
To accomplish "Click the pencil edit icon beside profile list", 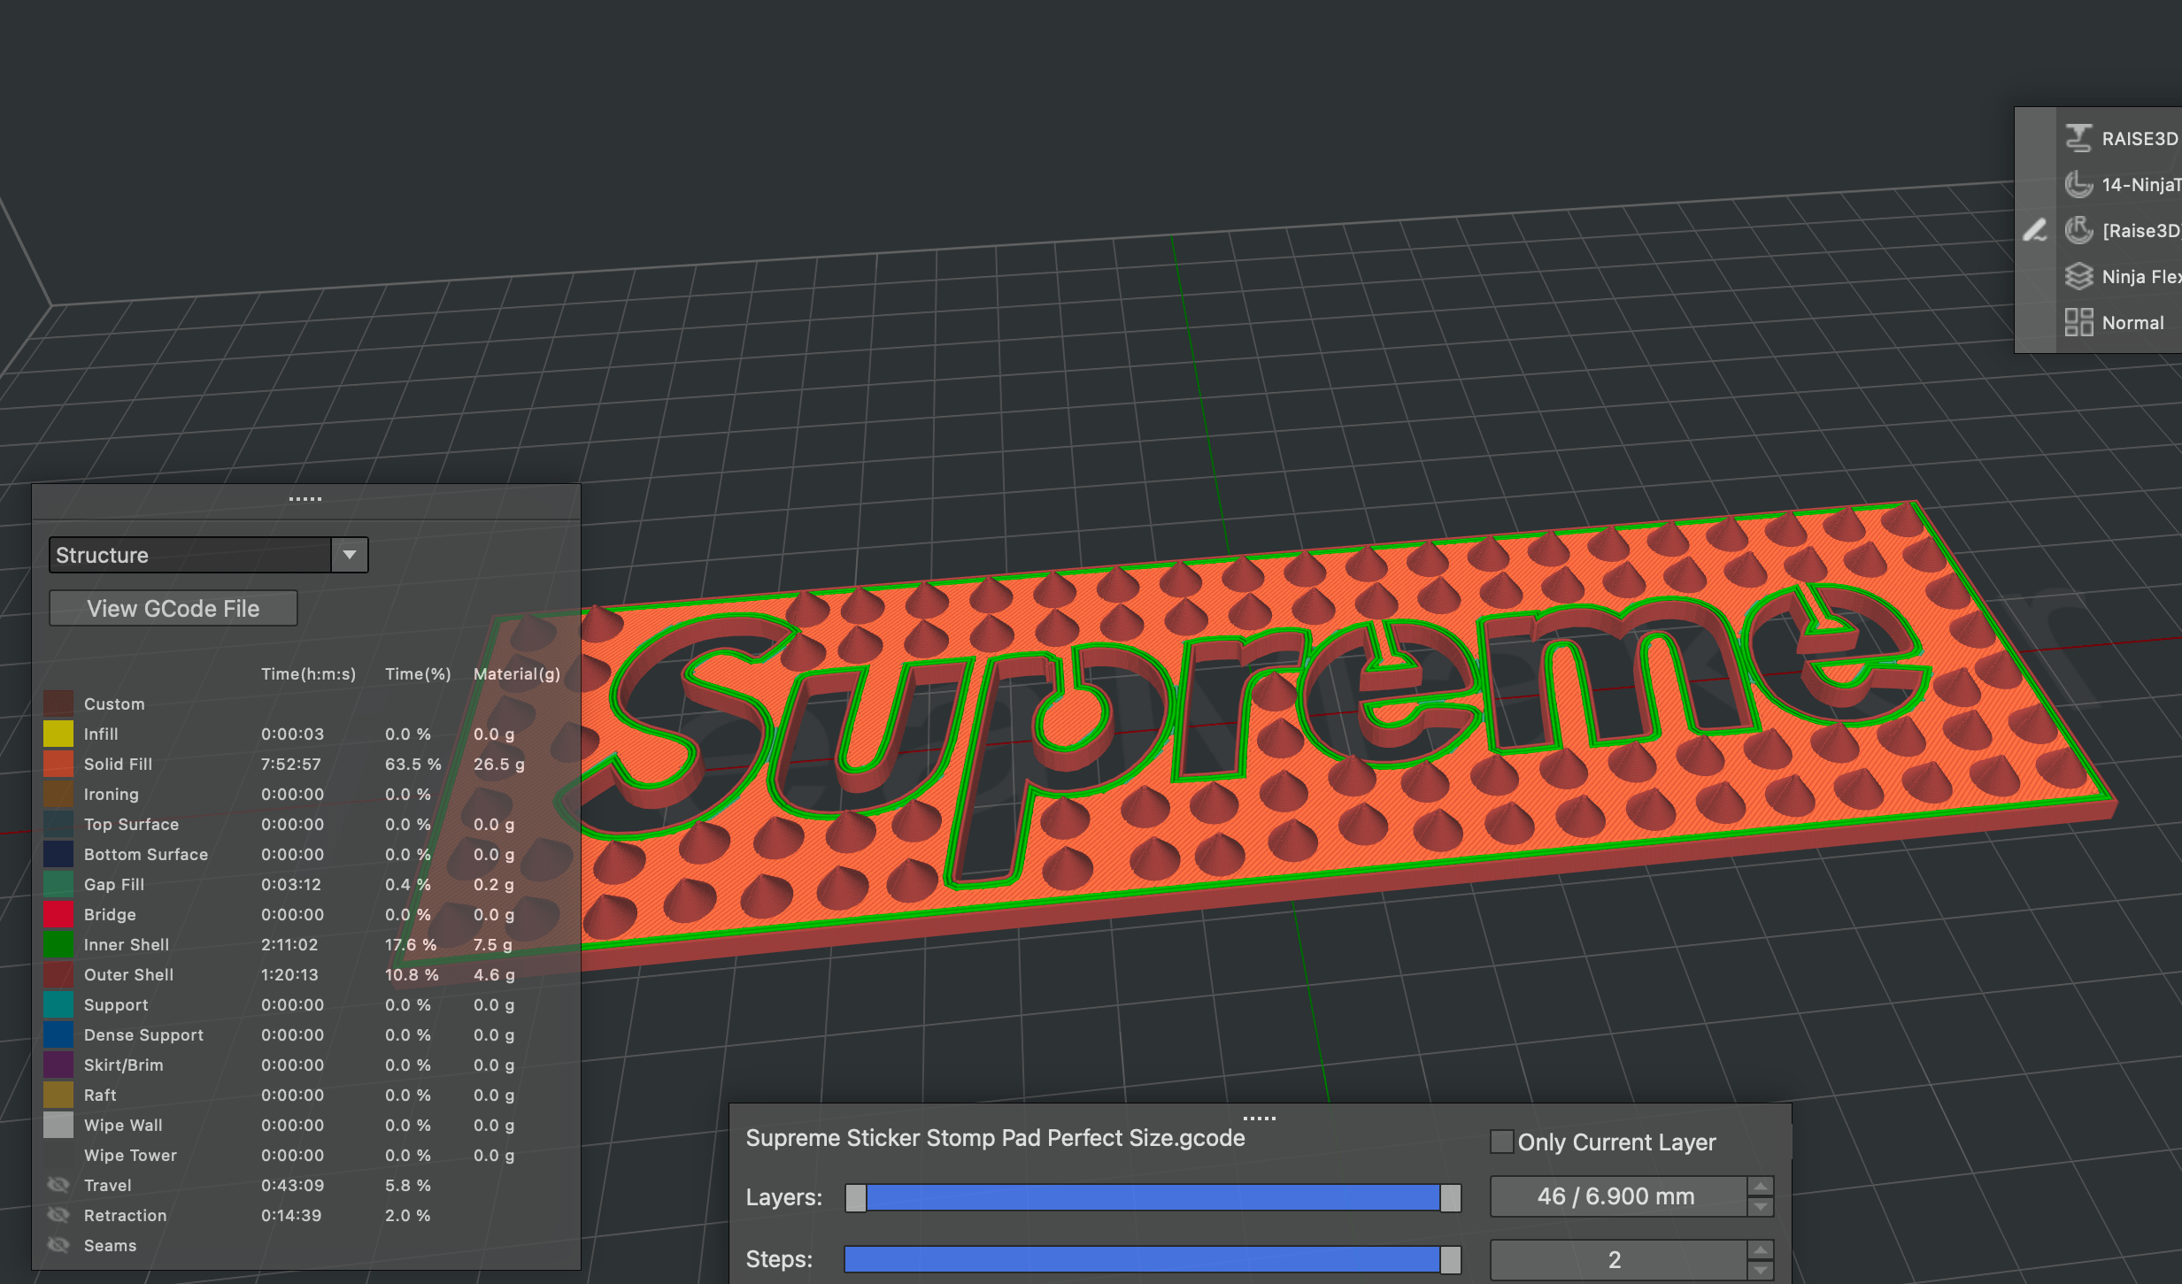I will (x=2035, y=230).
